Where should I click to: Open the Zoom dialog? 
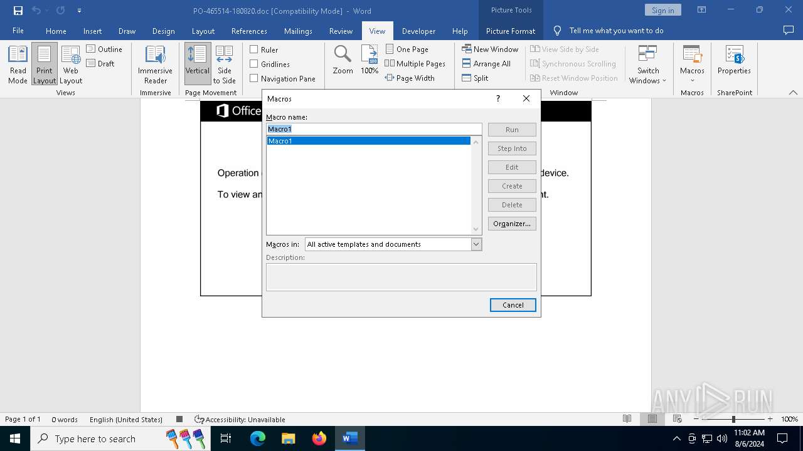click(343, 61)
